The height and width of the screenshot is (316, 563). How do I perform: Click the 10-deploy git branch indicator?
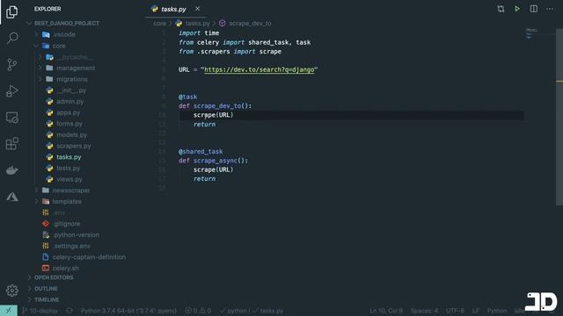40,311
